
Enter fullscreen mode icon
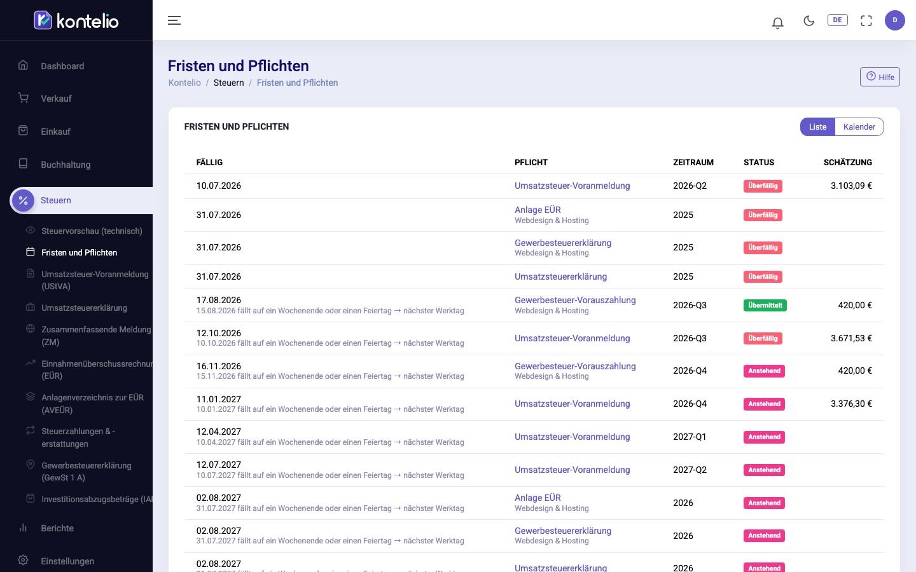click(x=866, y=21)
